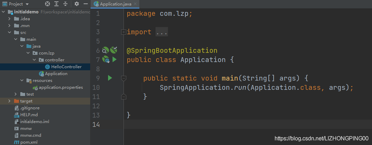Click the orange target folder icon
372x145 pixels.
[17, 101]
